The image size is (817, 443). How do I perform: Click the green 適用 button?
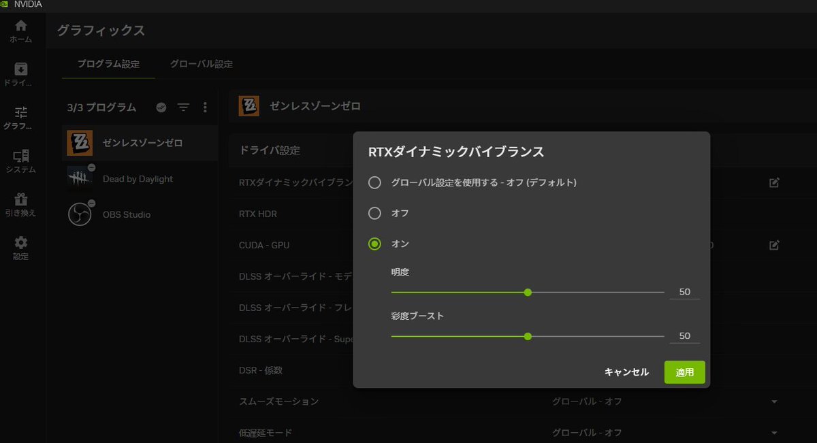[684, 372]
